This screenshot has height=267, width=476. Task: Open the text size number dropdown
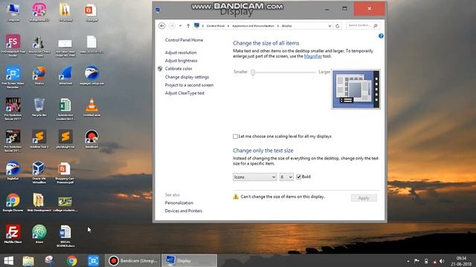tap(286, 177)
